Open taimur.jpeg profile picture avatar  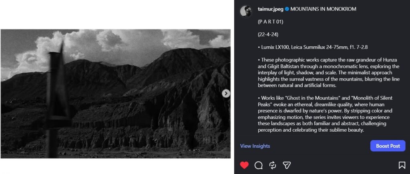click(x=246, y=11)
